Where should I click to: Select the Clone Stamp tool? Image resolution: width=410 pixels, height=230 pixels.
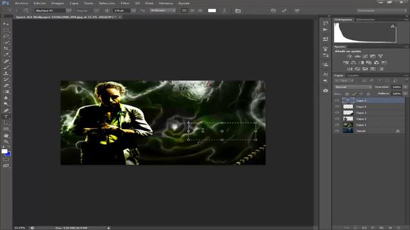pos(6,73)
